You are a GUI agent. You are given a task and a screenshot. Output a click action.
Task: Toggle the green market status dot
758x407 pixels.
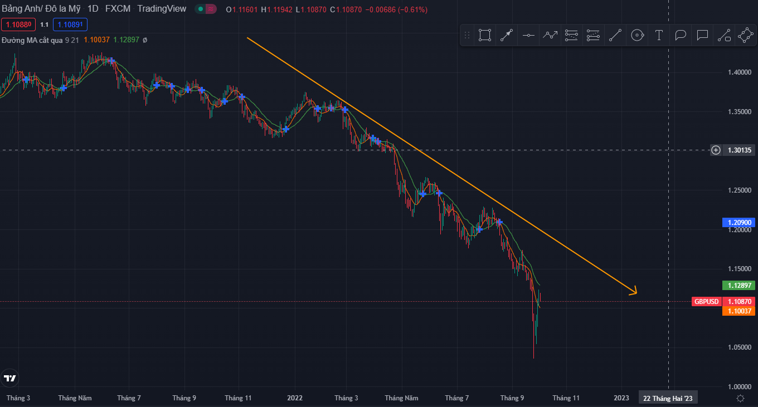(x=200, y=9)
